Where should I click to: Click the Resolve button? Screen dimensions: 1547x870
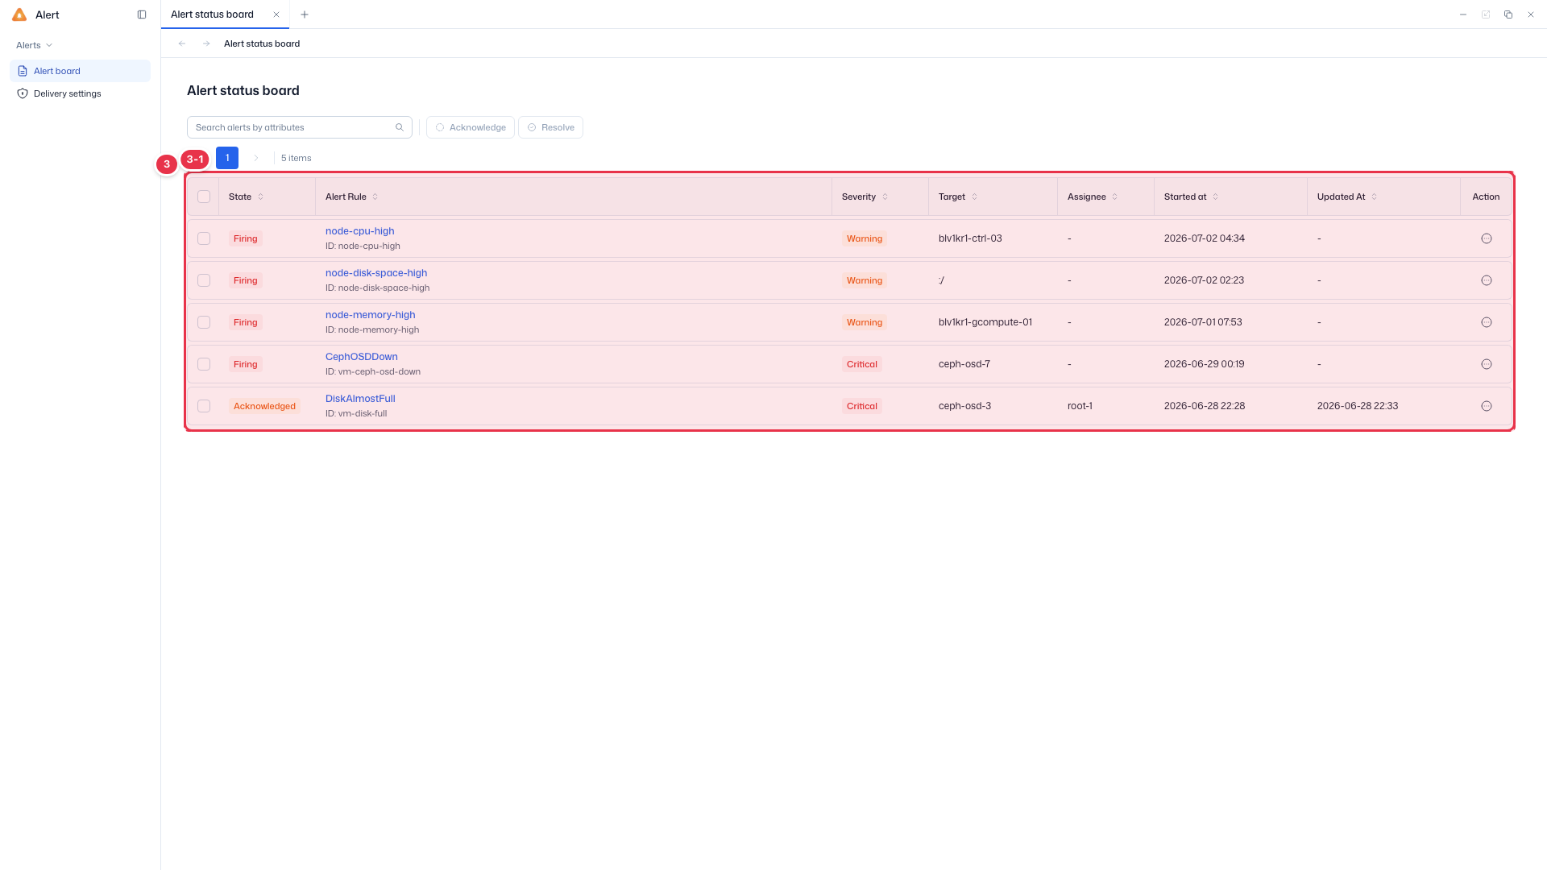click(550, 127)
